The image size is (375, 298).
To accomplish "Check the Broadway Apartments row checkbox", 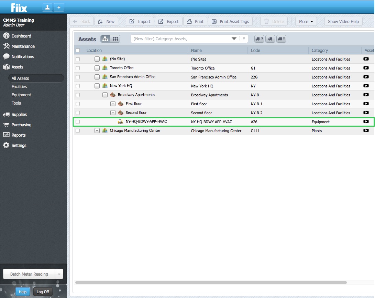I will click(x=78, y=95).
